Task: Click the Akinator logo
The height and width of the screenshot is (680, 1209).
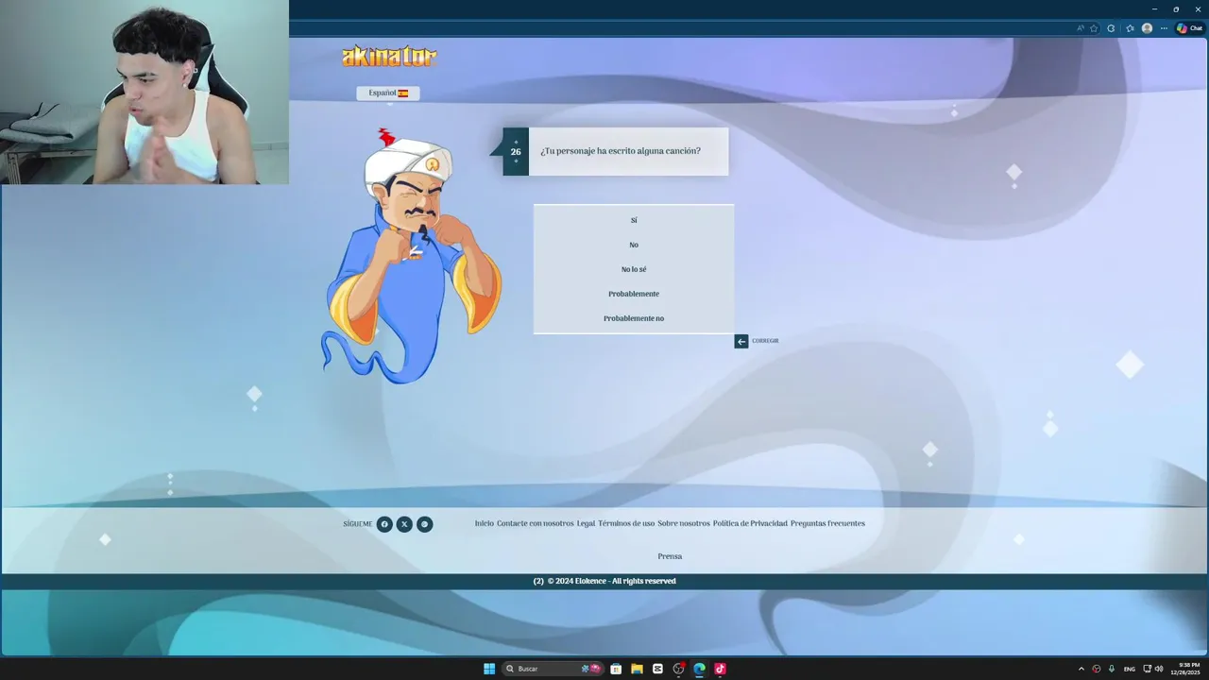Action: 389,57
